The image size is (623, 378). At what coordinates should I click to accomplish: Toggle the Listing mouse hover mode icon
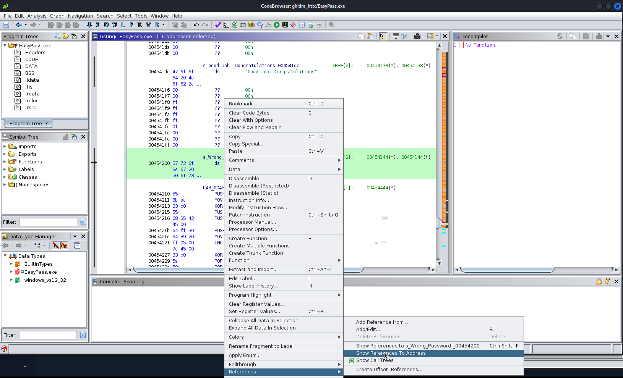click(383, 36)
